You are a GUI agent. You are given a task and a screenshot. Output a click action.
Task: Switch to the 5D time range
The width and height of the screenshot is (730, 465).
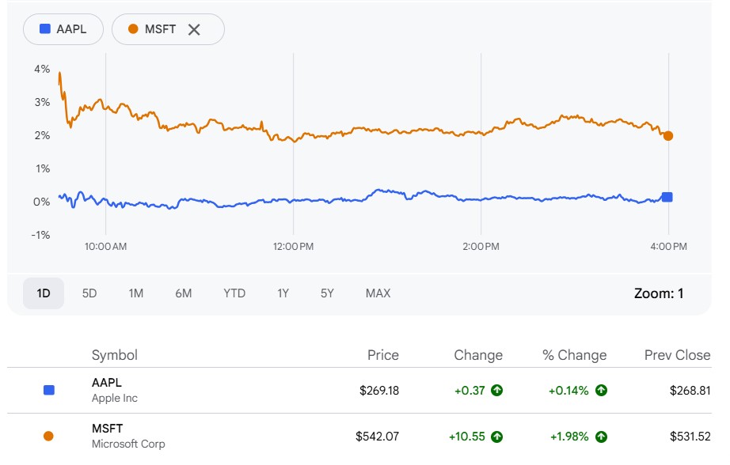89,293
